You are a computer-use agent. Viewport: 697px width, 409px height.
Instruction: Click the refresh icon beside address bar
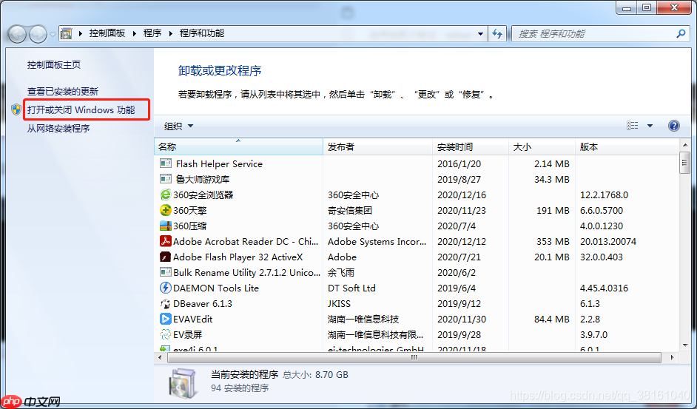pyautogui.click(x=497, y=33)
